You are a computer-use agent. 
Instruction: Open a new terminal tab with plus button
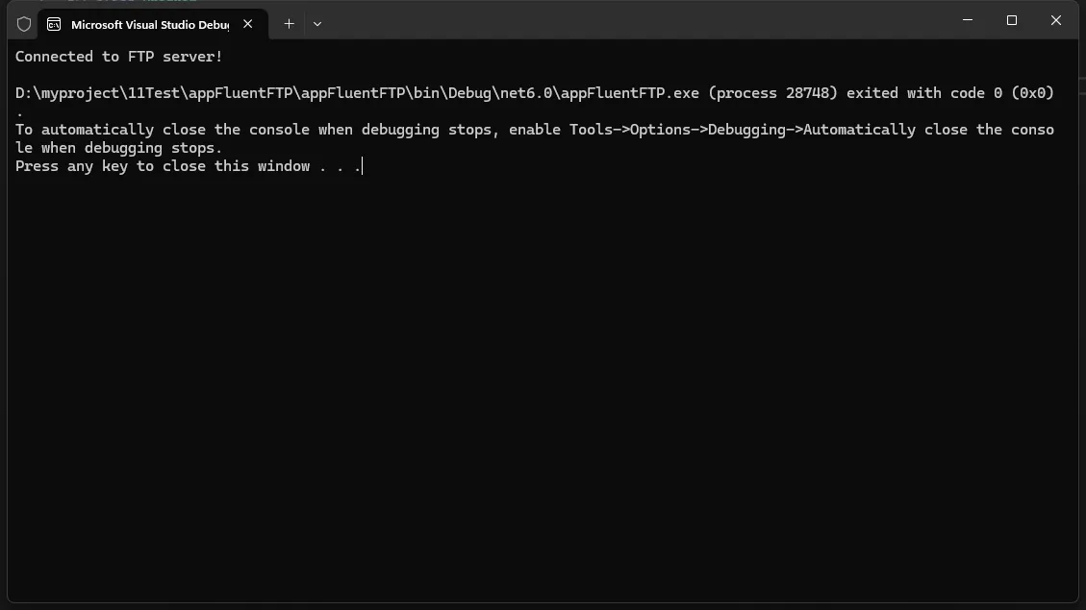tap(289, 24)
